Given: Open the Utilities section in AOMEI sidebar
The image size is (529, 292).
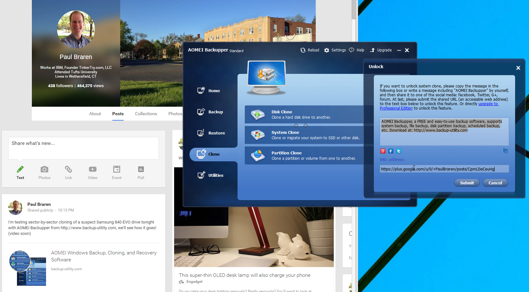Looking at the screenshot, I should pos(210,175).
